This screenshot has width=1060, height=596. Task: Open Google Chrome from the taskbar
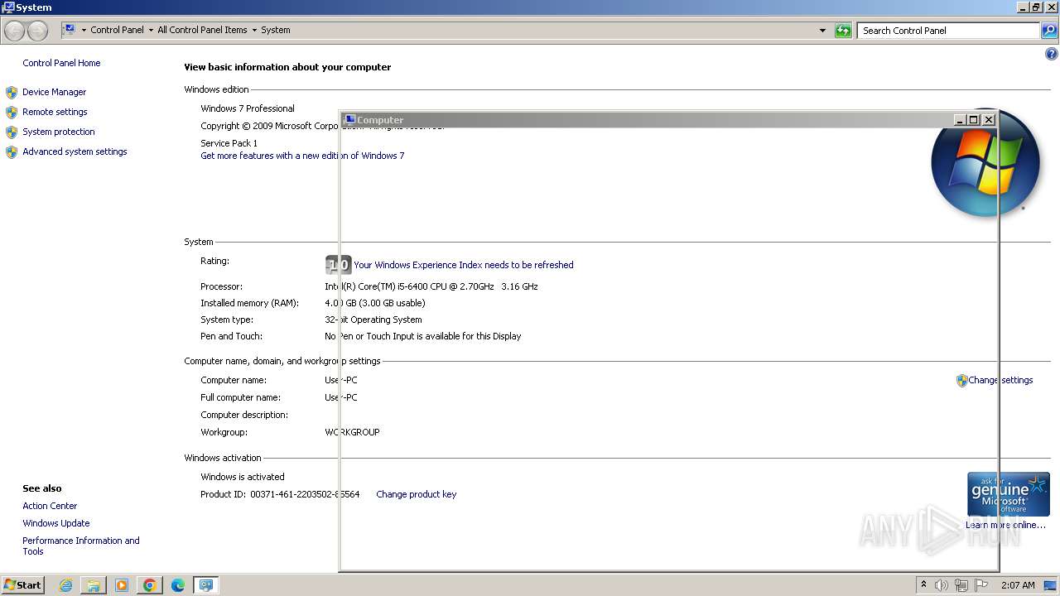(x=150, y=585)
